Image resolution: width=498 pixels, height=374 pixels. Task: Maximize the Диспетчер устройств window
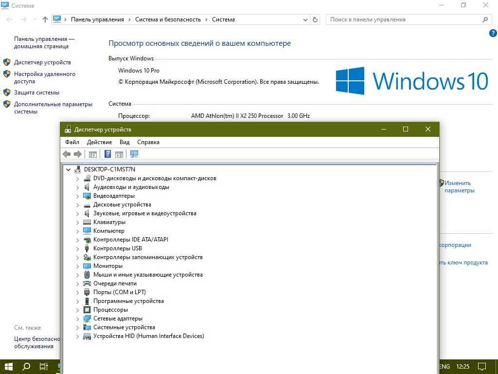406,129
